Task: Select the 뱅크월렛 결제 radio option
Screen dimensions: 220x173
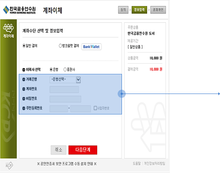Action: 60,46
